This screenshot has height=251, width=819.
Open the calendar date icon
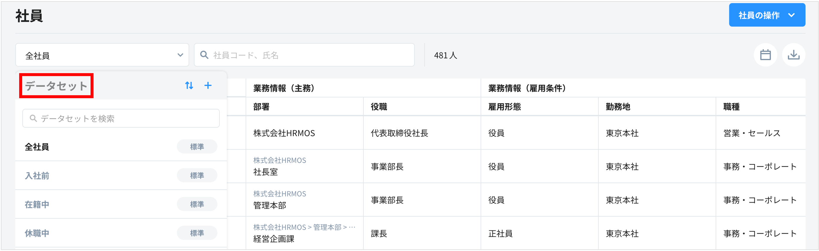pos(765,55)
